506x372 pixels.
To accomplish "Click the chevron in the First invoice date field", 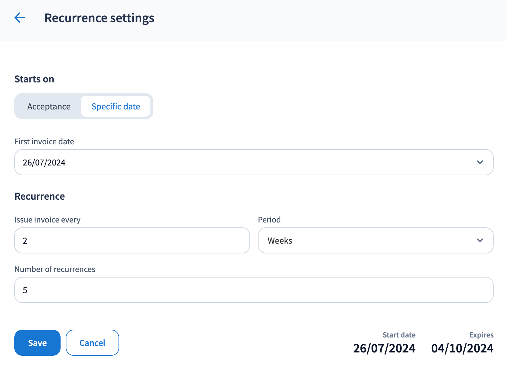I will tap(480, 162).
